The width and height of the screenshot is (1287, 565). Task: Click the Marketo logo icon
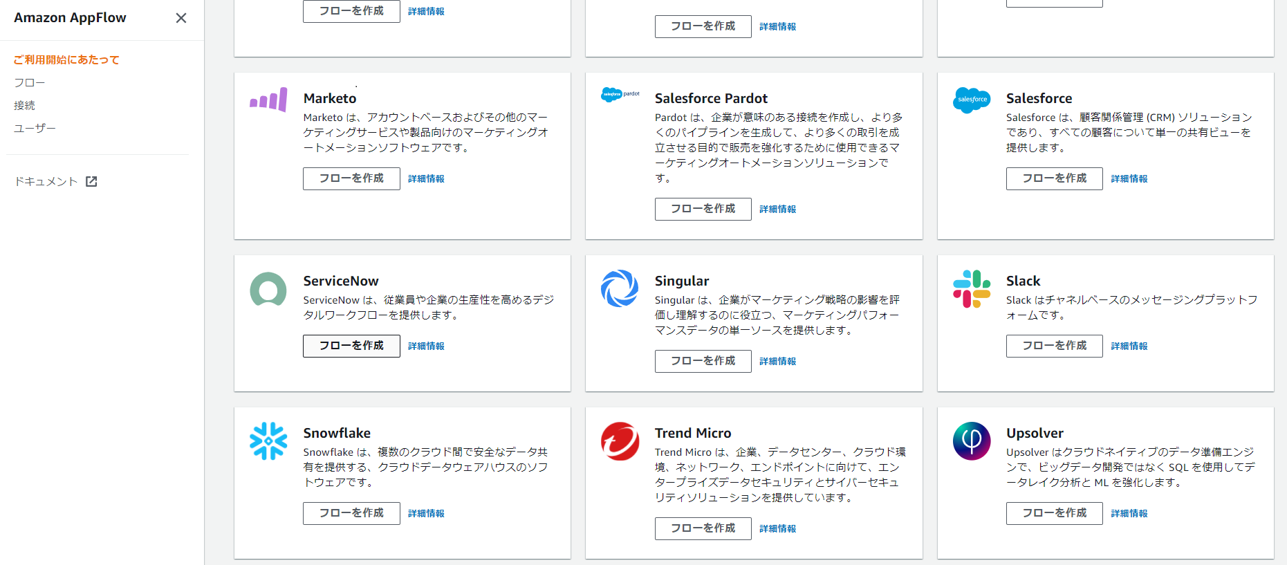click(268, 100)
